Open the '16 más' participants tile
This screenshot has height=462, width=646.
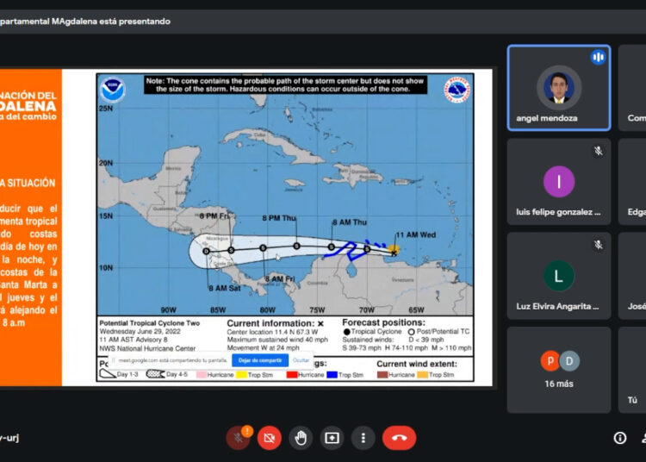click(x=558, y=369)
